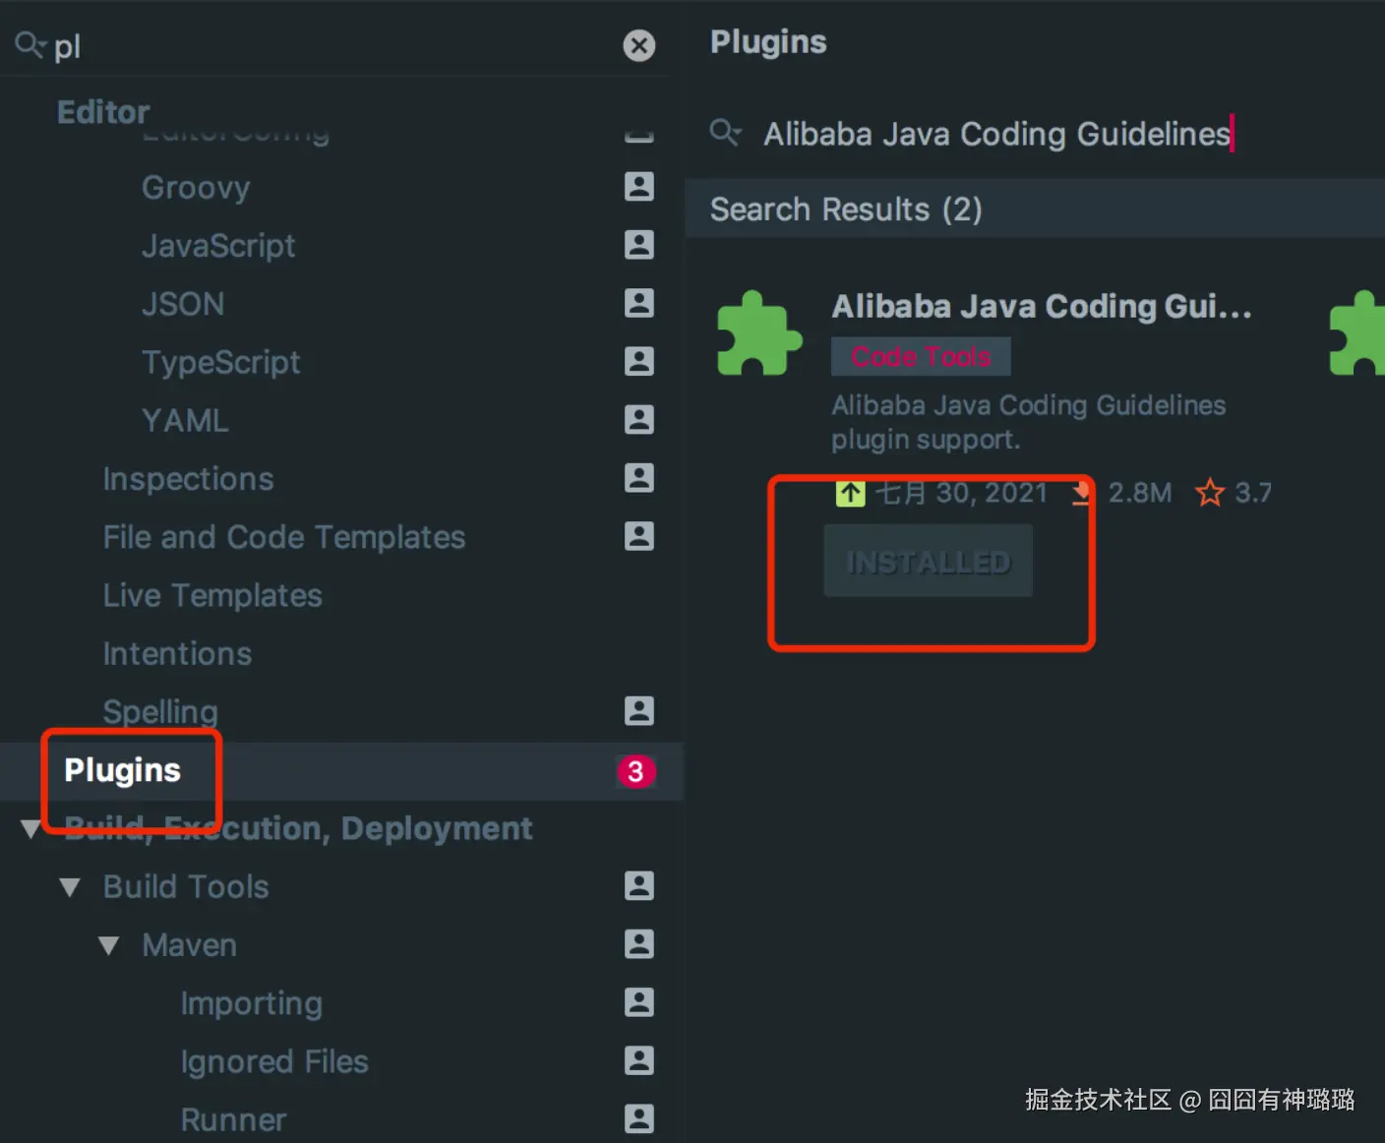The height and width of the screenshot is (1143, 1385).
Task: Collapse the Build, Execution, Deployment section
Action: click(30, 829)
